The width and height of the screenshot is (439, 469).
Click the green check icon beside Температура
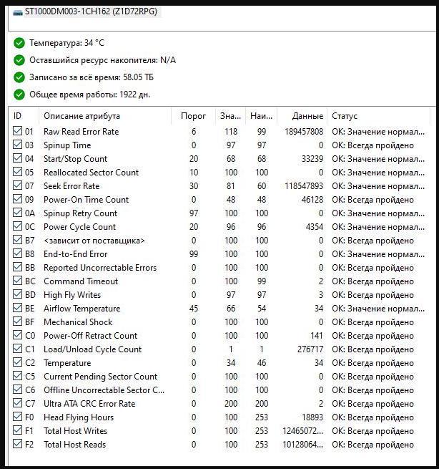[x=19, y=43]
